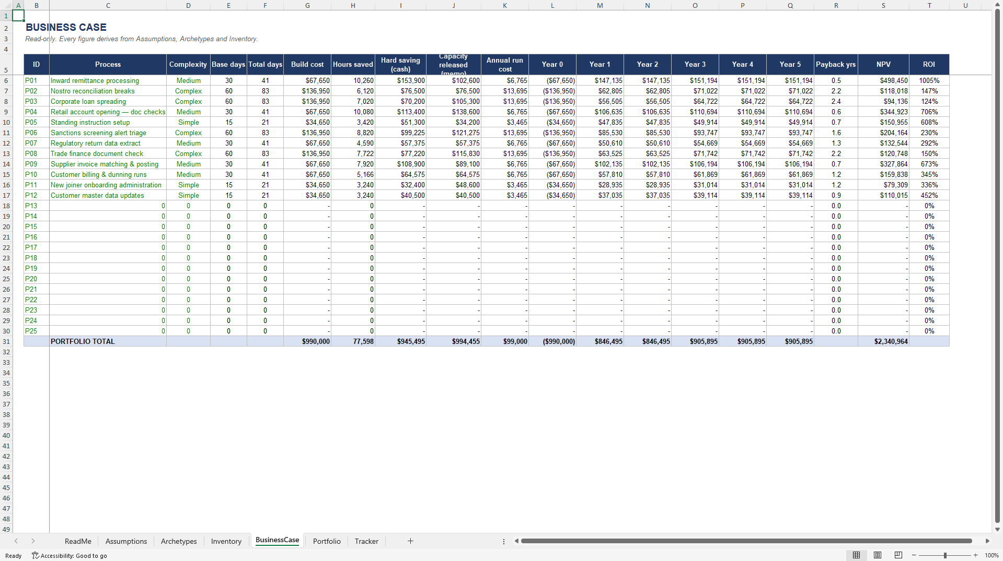
Task: Click Regulatory return data extract cell
Action: point(108,143)
